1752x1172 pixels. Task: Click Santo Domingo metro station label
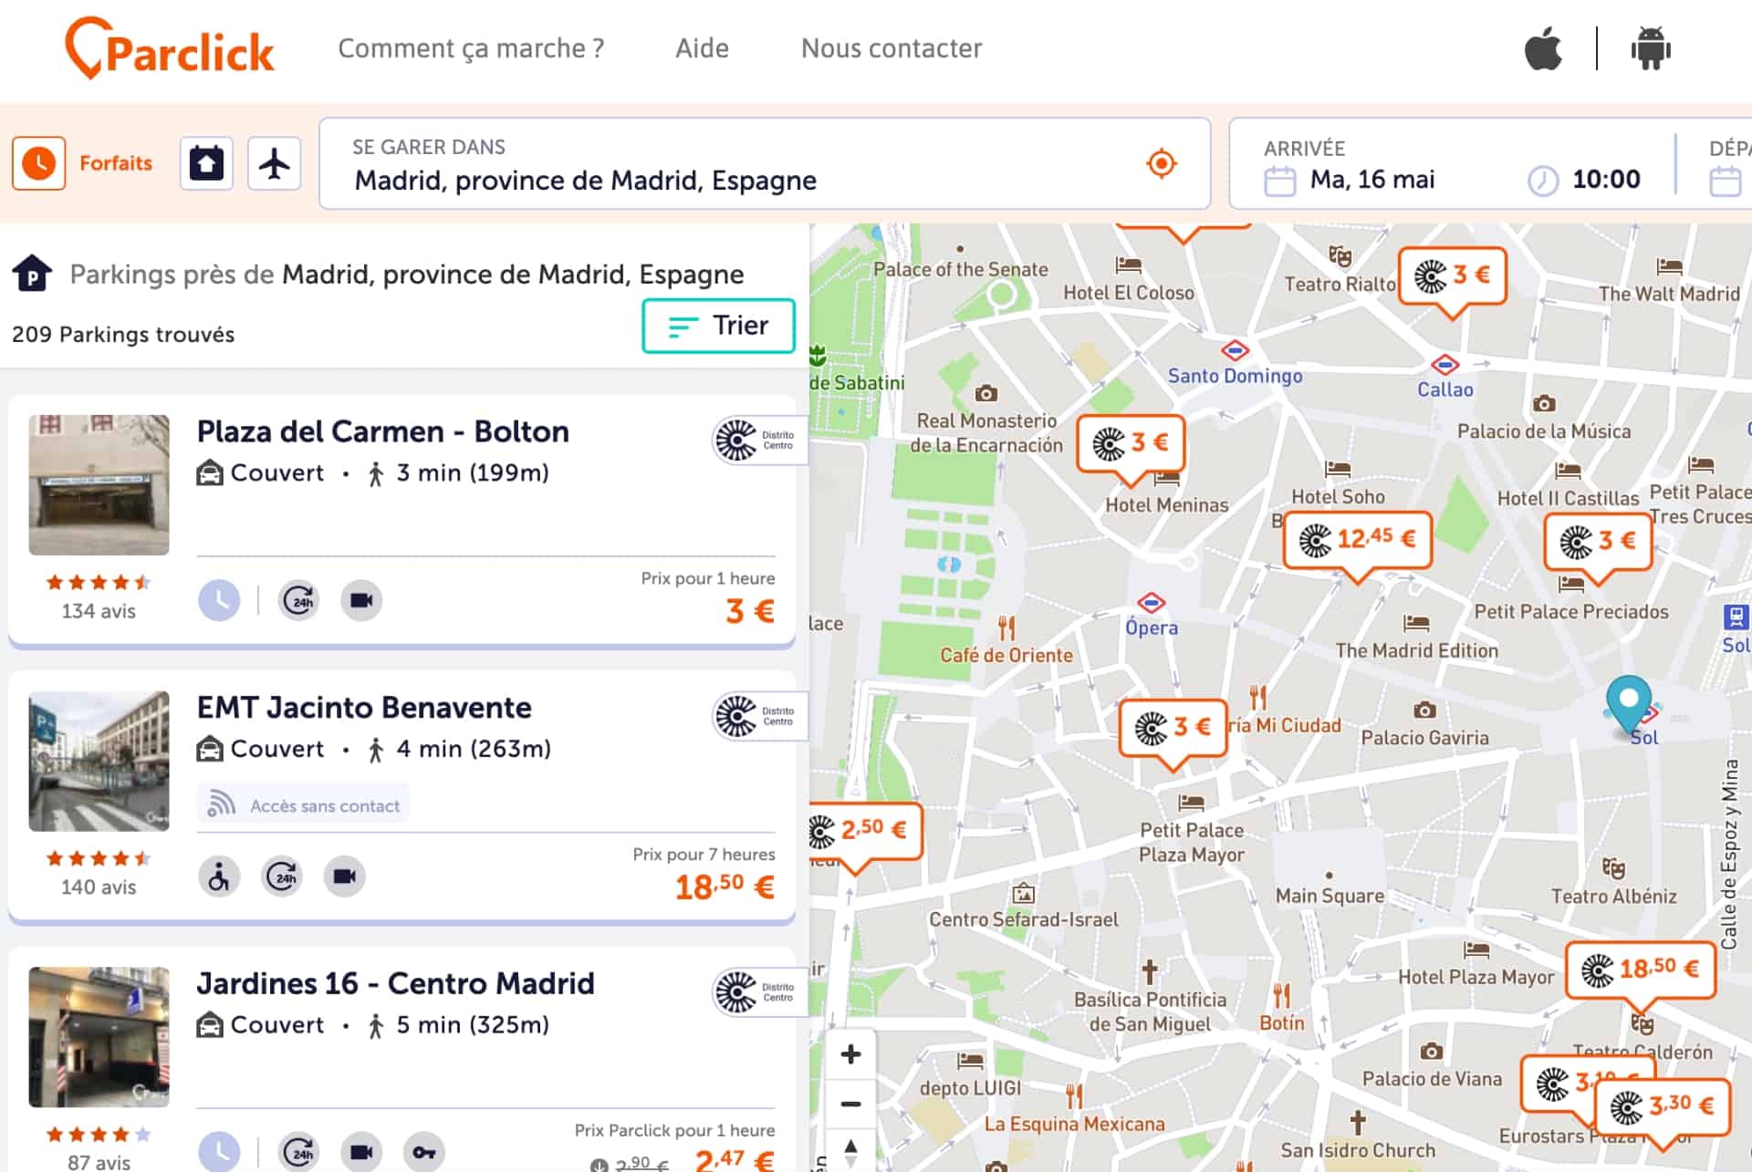(x=1235, y=376)
